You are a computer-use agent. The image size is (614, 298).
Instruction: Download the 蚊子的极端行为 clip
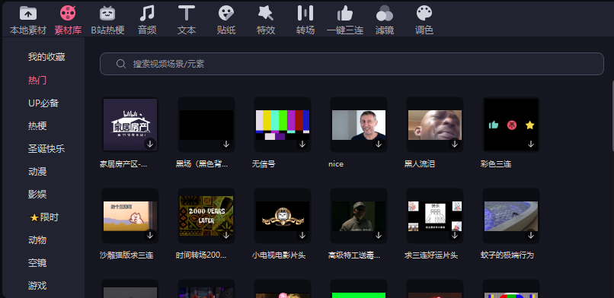point(531,235)
